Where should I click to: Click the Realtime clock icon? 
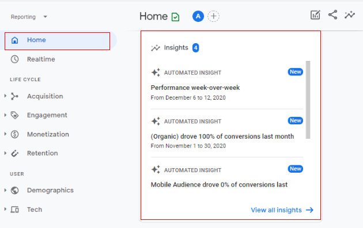coord(14,59)
